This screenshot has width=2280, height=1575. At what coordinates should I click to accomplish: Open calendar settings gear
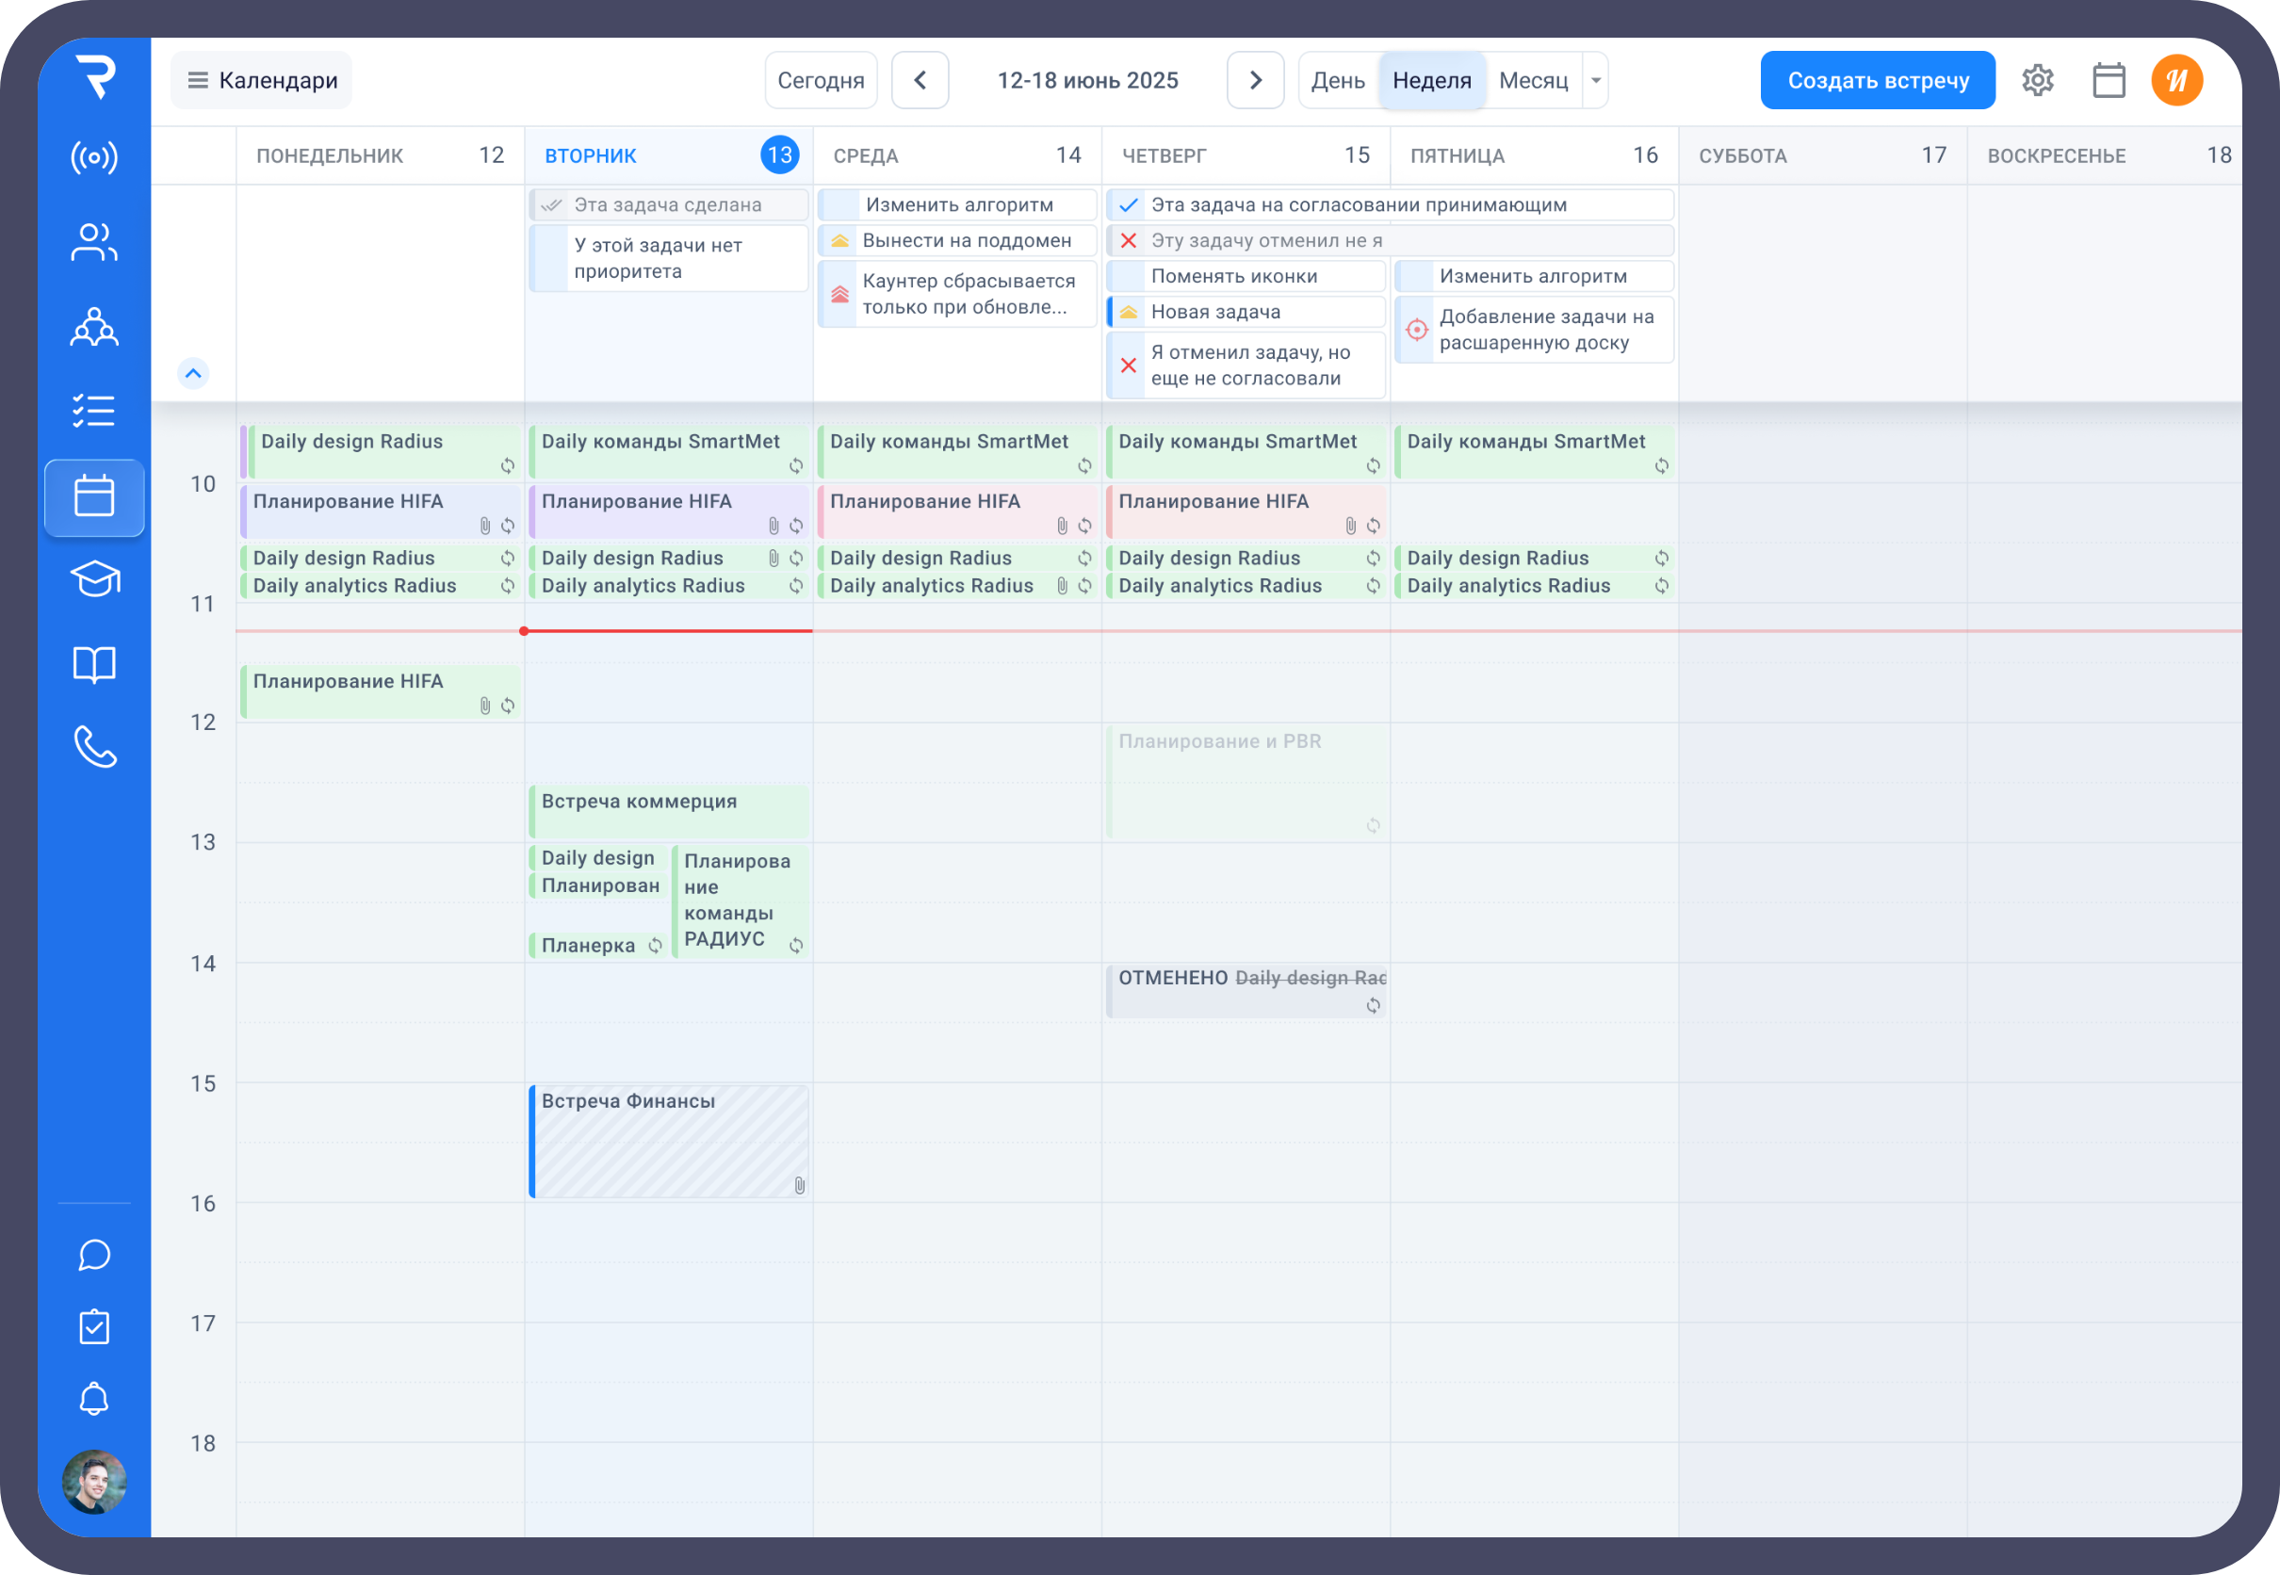click(2037, 81)
